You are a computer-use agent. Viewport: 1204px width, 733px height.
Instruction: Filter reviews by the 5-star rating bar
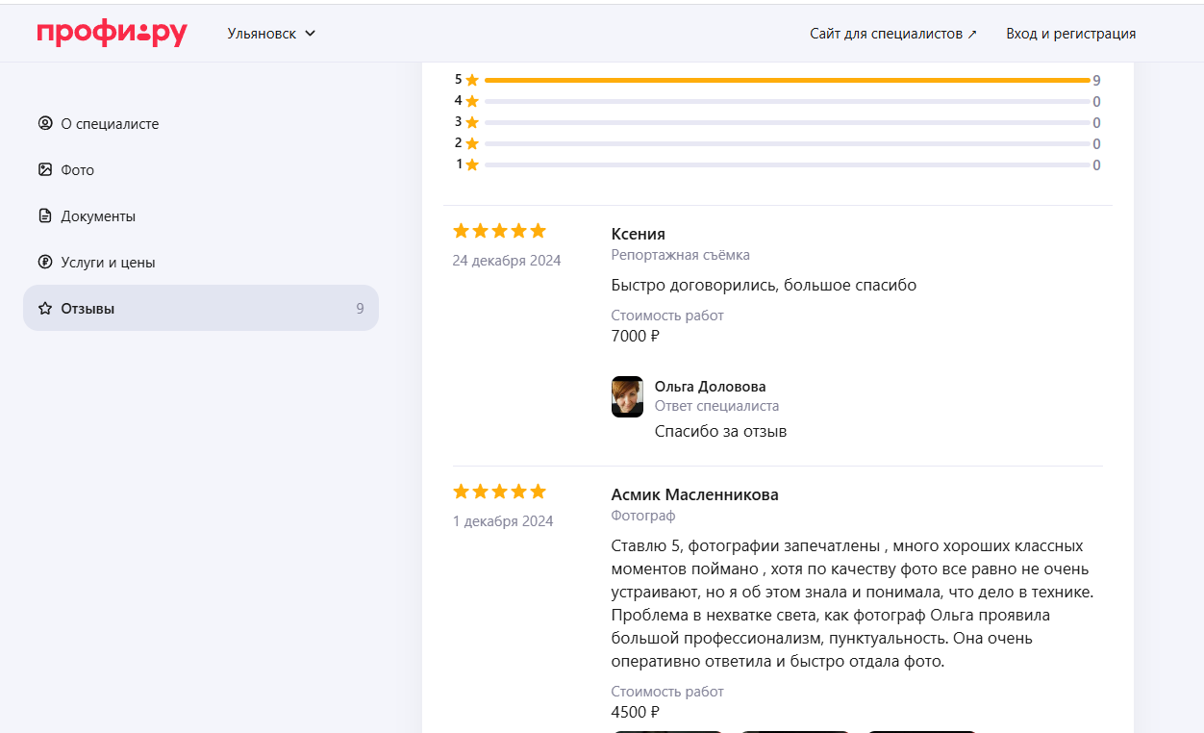787,81
